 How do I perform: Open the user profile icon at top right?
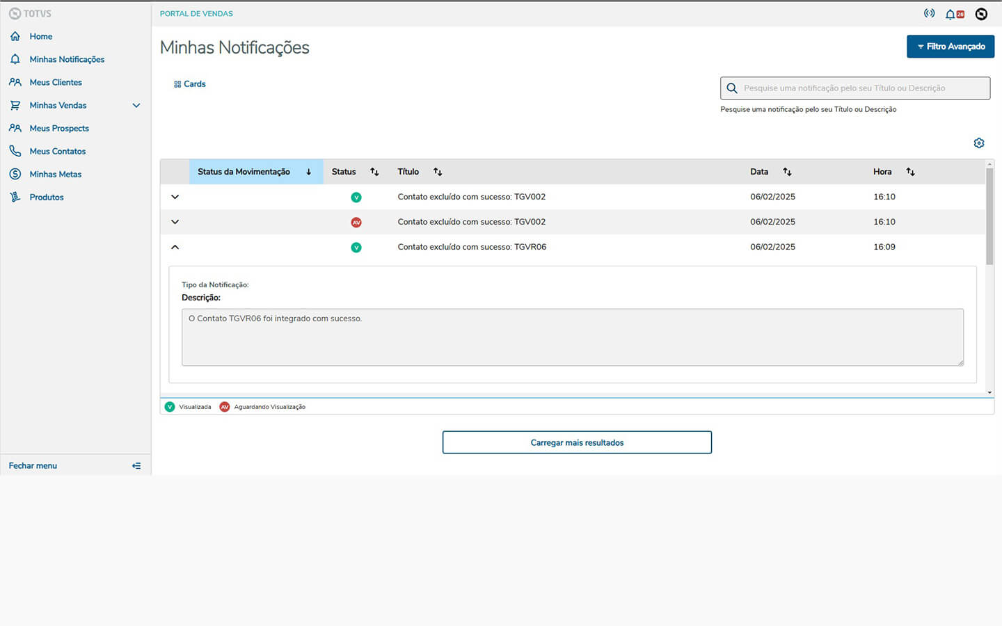click(981, 14)
